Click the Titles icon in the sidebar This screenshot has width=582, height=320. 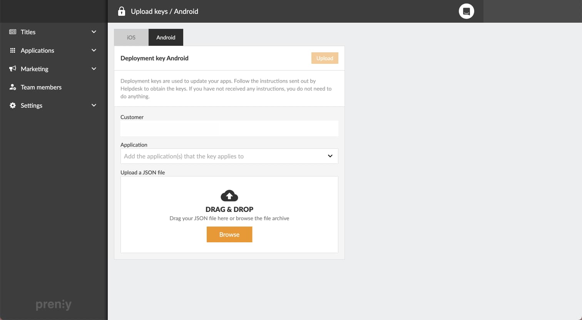click(x=13, y=32)
